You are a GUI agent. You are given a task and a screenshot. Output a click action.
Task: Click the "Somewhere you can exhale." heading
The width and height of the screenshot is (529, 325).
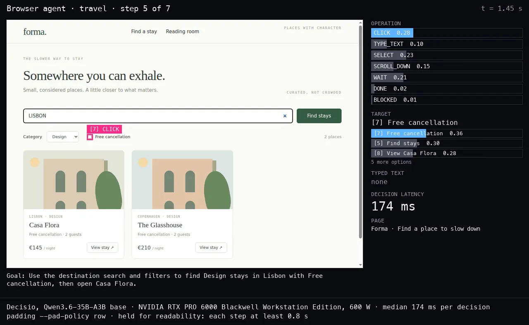coord(94,76)
